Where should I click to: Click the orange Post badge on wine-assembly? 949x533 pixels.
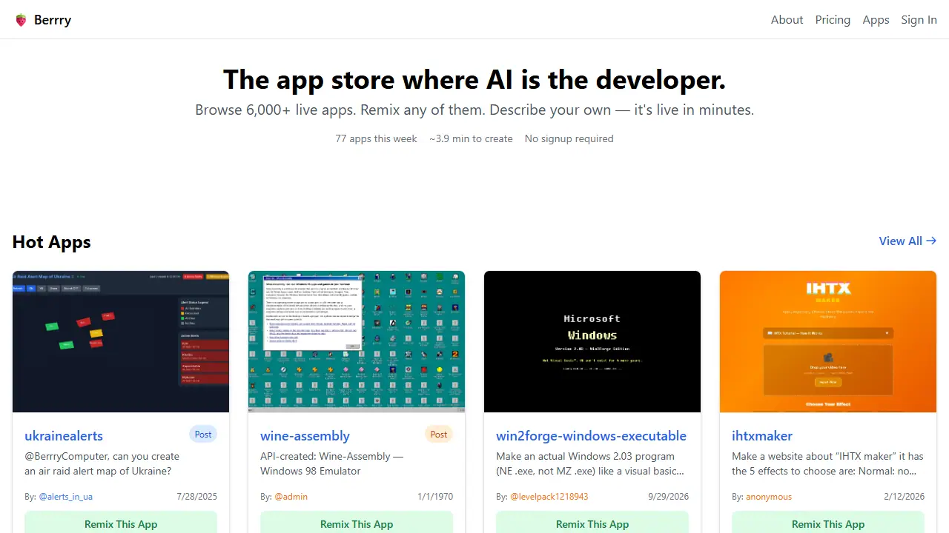(x=439, y=435)
